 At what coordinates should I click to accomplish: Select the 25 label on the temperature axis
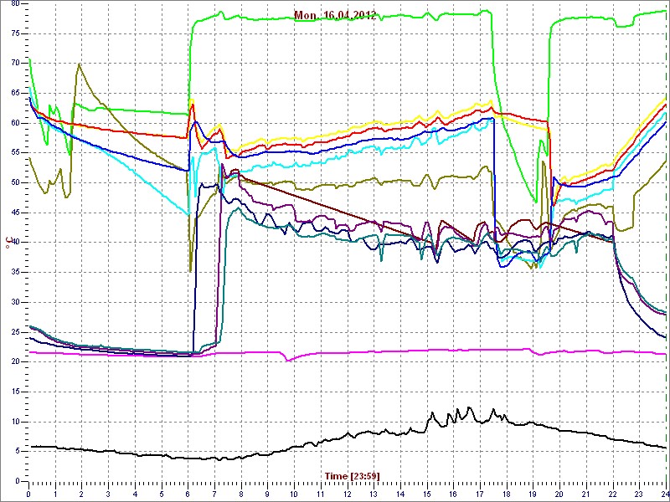click(x=15, y=332)
